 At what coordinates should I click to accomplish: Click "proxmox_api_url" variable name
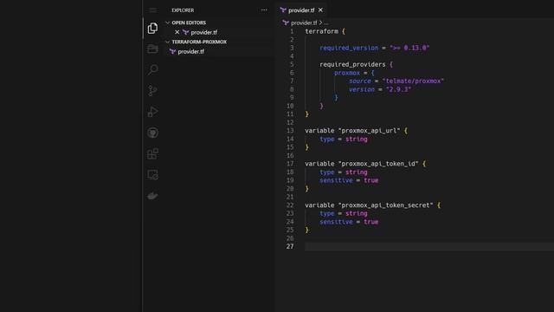(370, 131)
